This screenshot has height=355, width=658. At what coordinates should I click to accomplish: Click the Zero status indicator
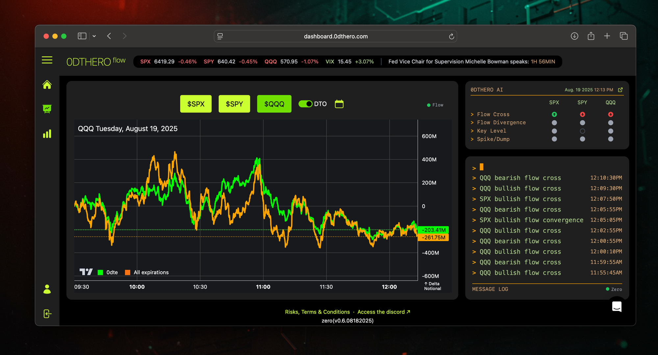pyautogui.click(x=614, y=289)
